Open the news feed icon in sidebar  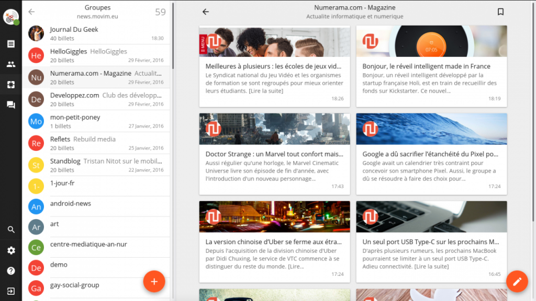(x=11, y=44)
